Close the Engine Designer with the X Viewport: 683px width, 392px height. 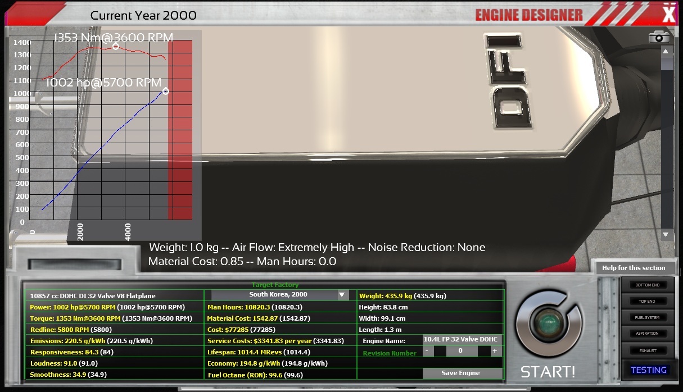pos(668,13)
